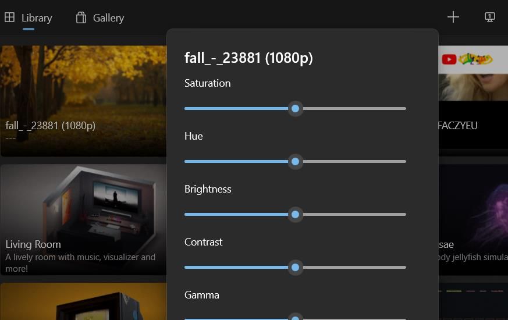Click the Gamma slider handle
The image size is (508, 320).
(296, 318)
